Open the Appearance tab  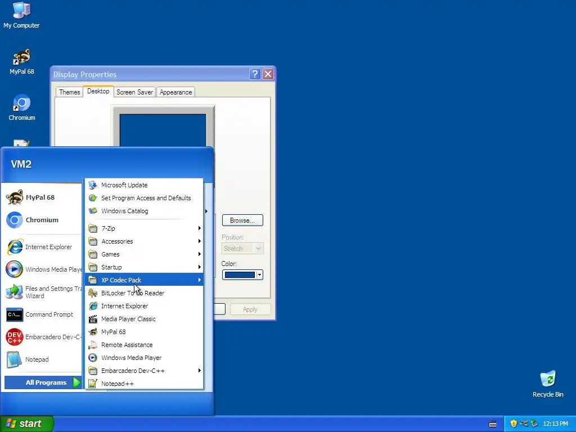pos(175,92)
